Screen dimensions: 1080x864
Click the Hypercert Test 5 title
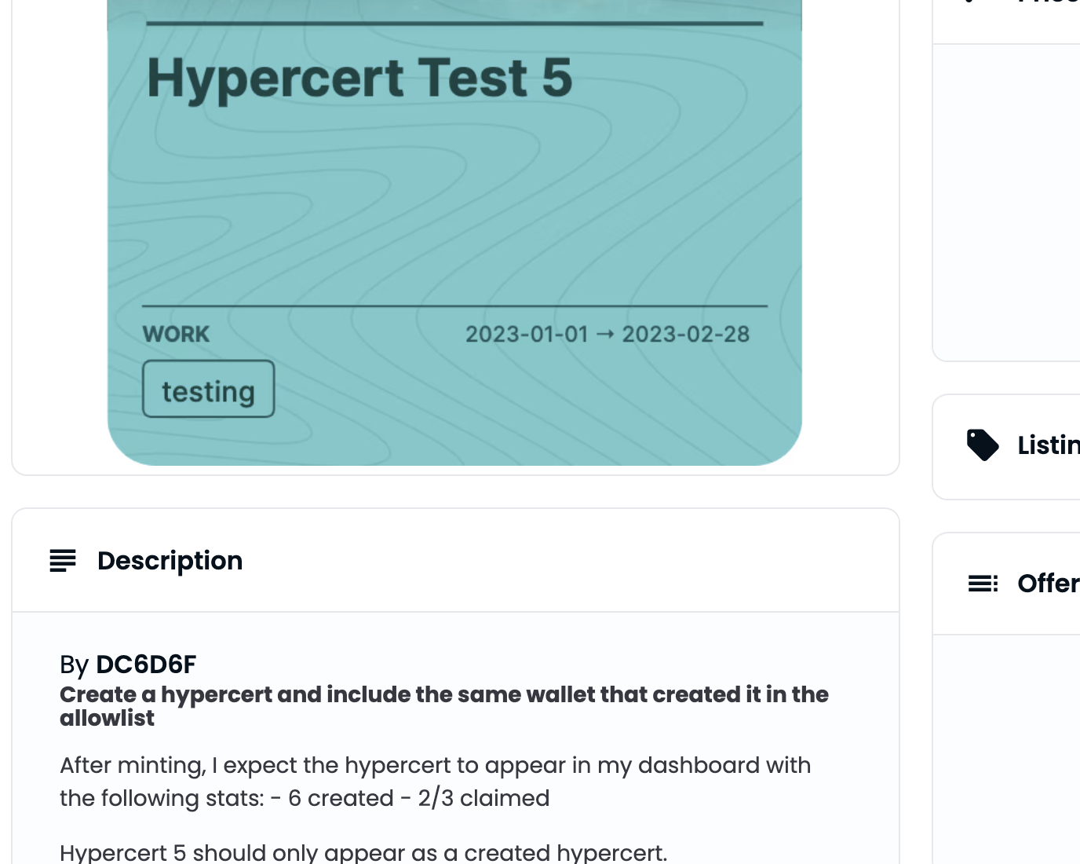[359, 77]
